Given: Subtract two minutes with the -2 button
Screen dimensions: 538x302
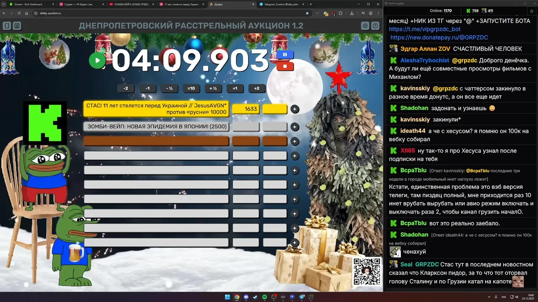Looking at the screenshot, I should point(126,88).
